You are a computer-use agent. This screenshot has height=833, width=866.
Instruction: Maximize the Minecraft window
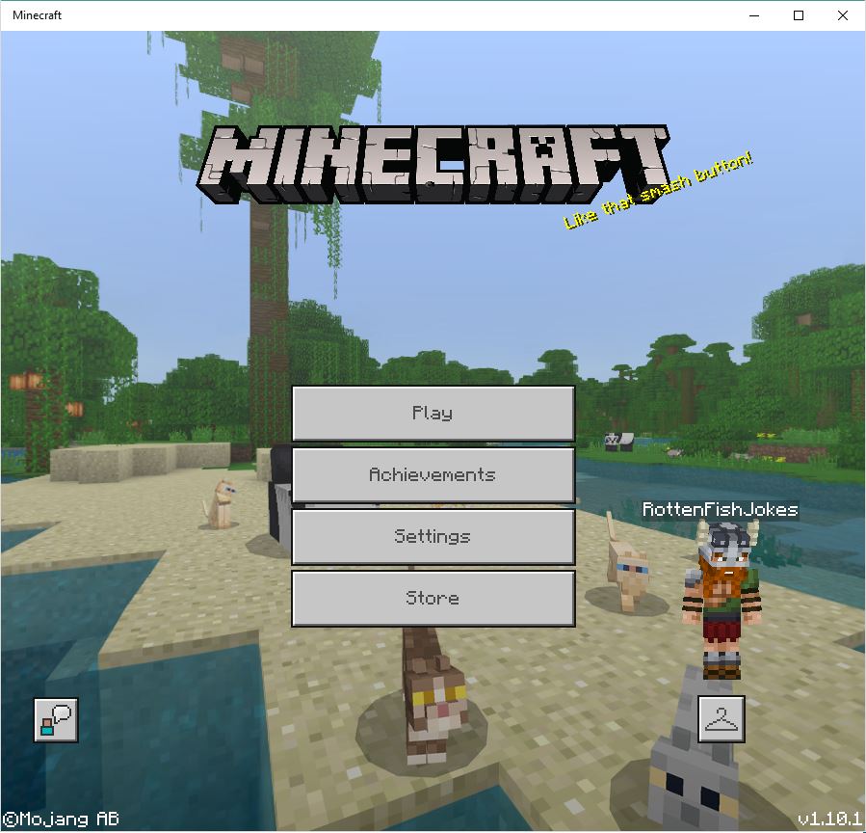tap(798, 15)
